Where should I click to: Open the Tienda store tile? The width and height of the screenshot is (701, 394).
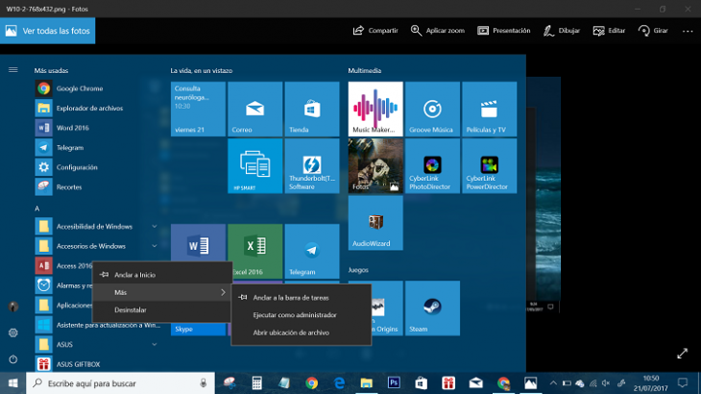point(312,109)
